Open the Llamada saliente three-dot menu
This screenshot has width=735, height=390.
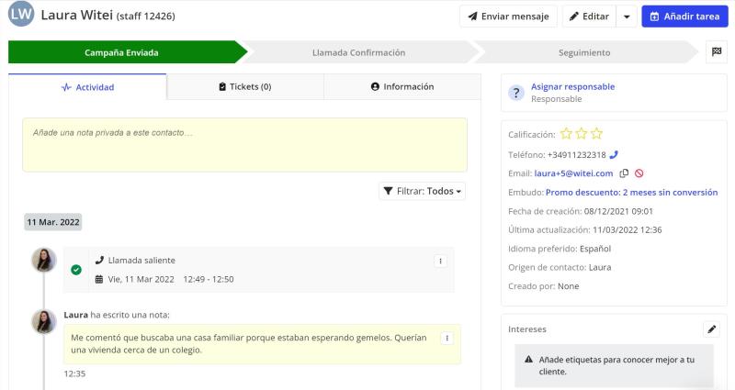440,261
